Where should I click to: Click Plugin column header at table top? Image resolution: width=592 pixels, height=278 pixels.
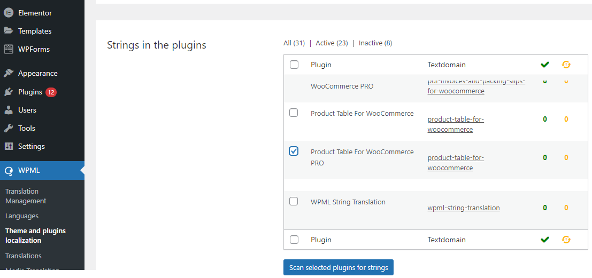pos(321,65)
